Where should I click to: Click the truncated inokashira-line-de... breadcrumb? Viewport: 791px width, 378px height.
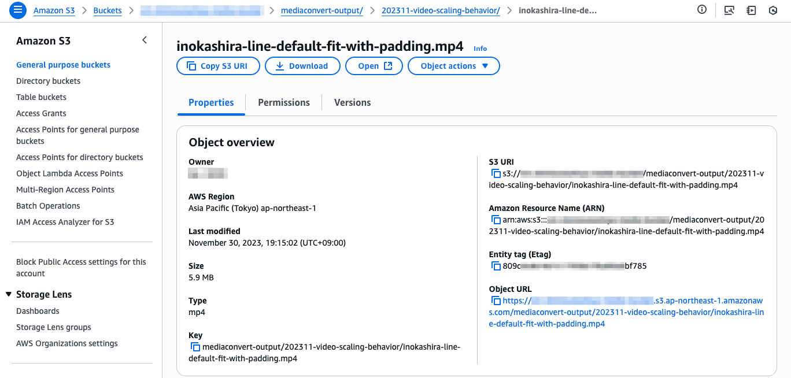558,10
